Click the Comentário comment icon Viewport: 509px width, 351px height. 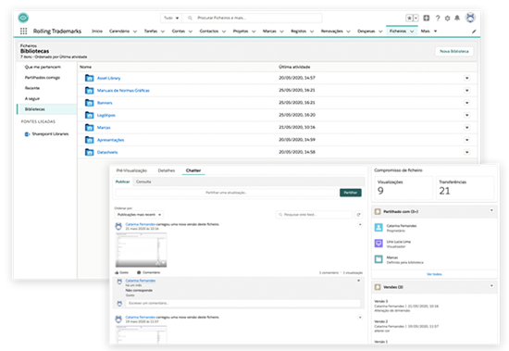point(139,272)
